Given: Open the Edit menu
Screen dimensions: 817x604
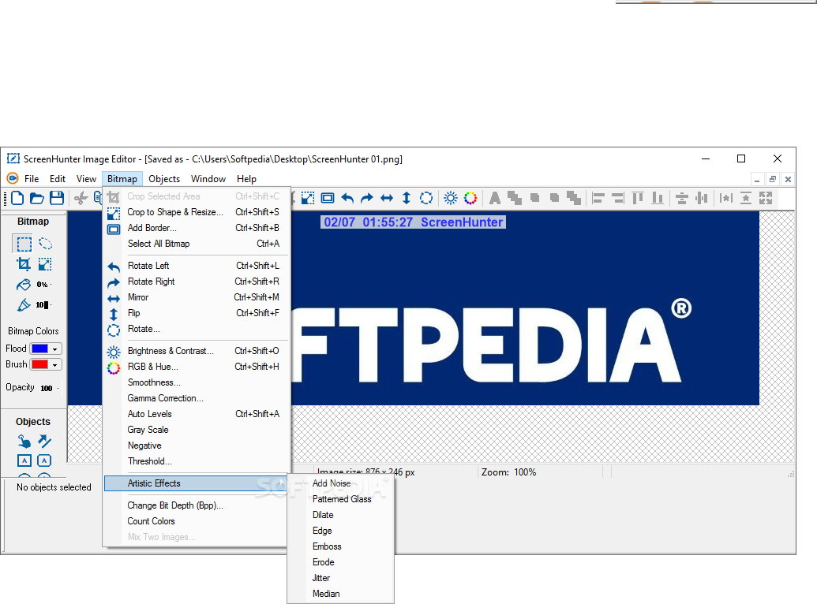Looking at the screenshot, I should pos(58,178).
